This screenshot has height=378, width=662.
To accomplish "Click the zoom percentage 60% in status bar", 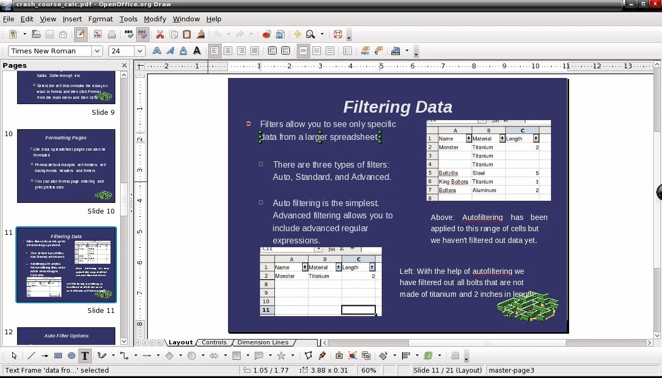I will (x=369, y=370).
